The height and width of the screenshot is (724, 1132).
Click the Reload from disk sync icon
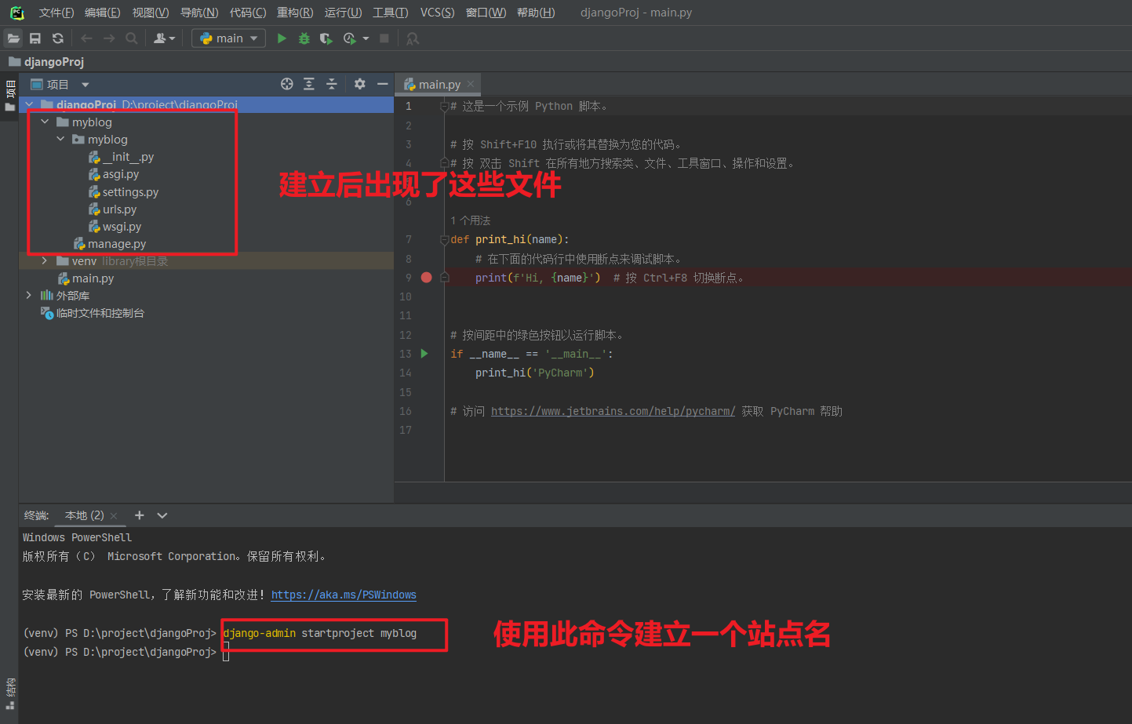pyautogui.click(x=58, y=38)
